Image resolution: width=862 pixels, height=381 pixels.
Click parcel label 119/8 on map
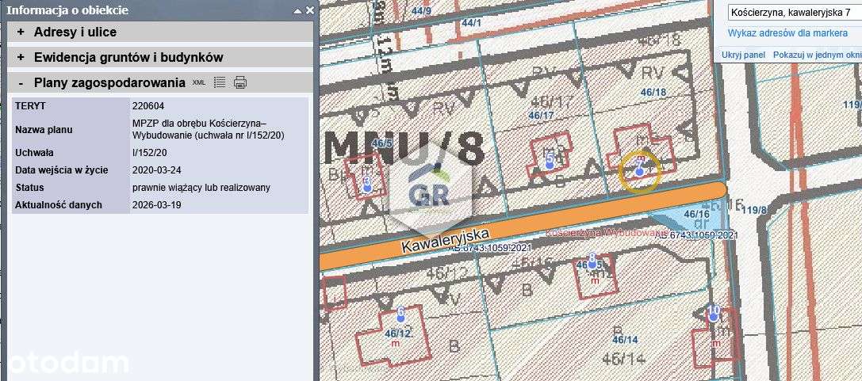(756, 210)
